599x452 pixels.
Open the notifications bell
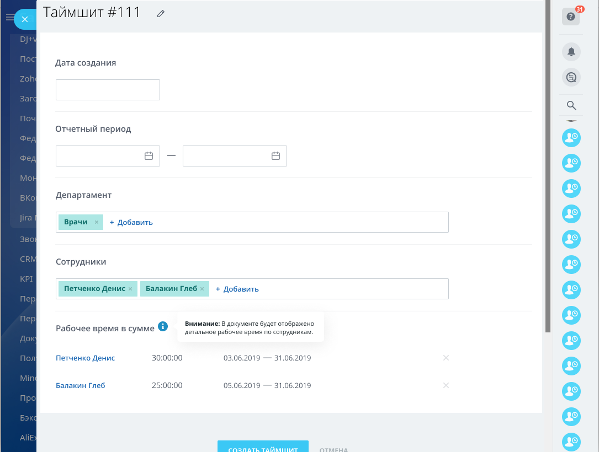[x=571, y=52]
